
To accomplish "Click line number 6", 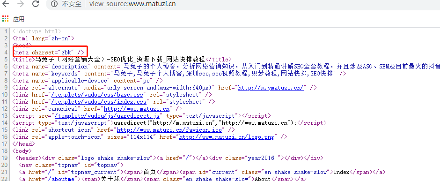I will coord(6,67).
